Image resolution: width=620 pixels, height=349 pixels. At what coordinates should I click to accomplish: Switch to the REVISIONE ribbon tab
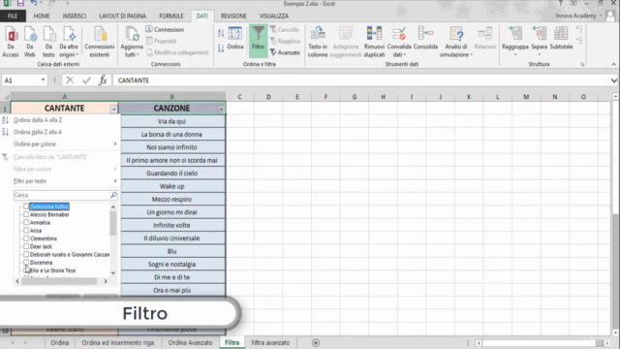coord(233,16)
